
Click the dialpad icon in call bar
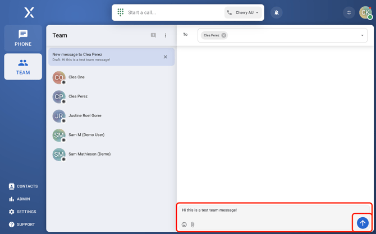pyautogui.click(x=121, y=12)
